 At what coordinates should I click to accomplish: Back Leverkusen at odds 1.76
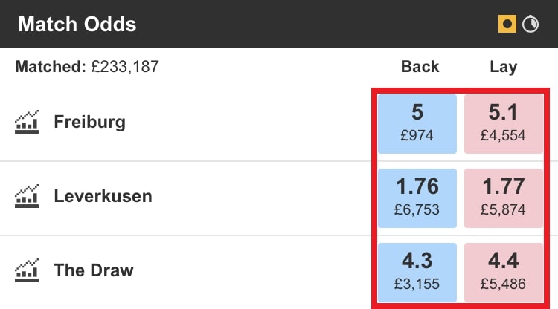coord(417,197)
